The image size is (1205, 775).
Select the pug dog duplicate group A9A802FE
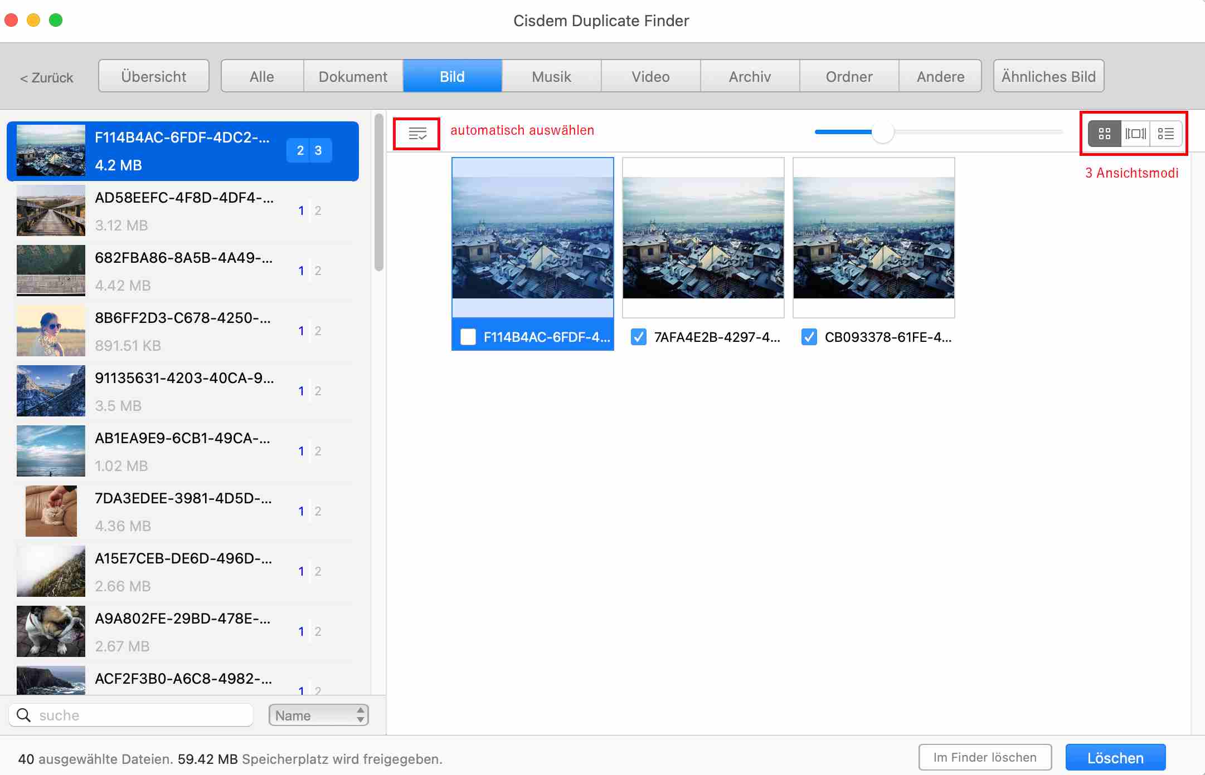[x=184, y=631]
